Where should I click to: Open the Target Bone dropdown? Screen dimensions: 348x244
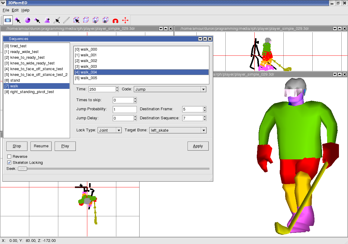pos(178,130)
